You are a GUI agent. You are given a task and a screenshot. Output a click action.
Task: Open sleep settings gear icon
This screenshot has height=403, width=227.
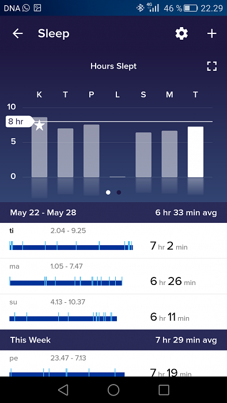click(181, 33)
